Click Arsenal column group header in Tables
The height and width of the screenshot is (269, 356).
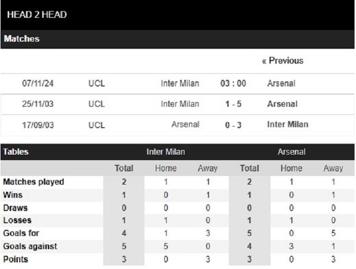(291, 152)
